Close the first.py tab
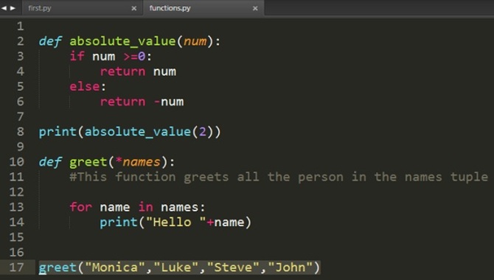This screenshot has height=280, width=494. (x=134, y=9)
